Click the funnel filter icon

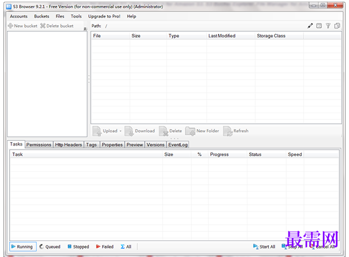tap(328, 26)
